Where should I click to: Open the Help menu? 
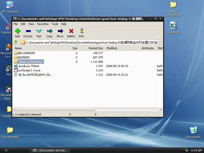63,24
